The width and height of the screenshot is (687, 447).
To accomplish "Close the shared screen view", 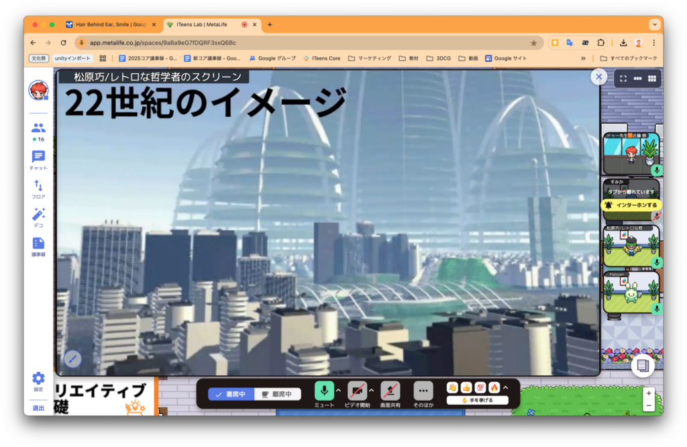I will [598, 77].
